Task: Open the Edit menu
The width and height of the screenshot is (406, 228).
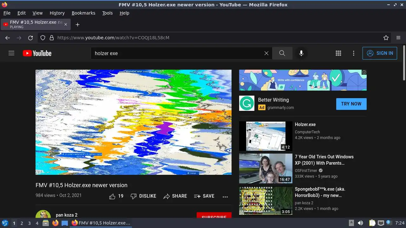Action: 22,13
